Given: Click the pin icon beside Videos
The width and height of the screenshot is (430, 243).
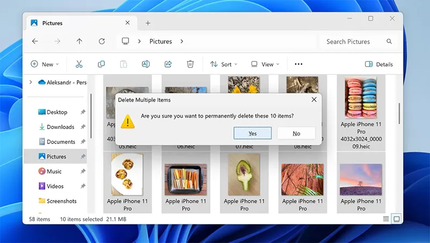Looking at the screenshot, I should (83, 186).
